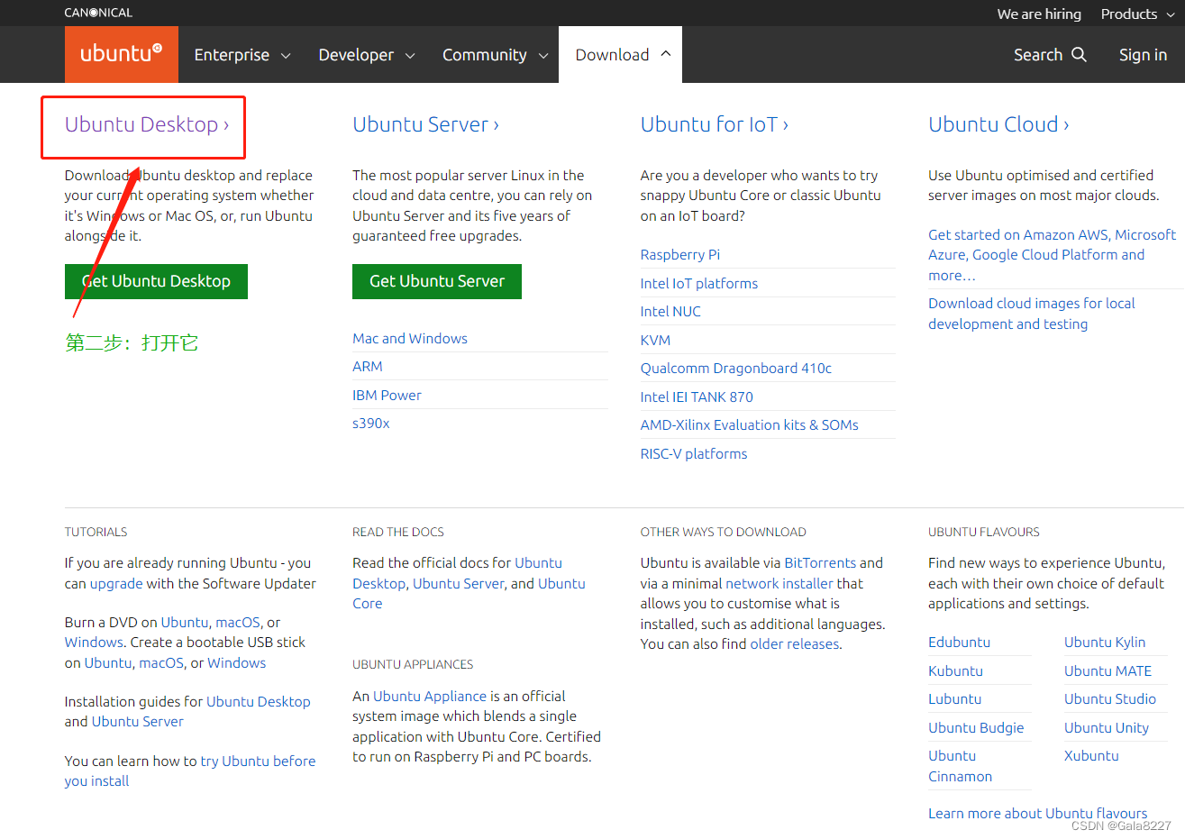The width and height of the screenshot is (1185, 839).
Task: Open the Edubuntu flavour link
Action: 959,642
